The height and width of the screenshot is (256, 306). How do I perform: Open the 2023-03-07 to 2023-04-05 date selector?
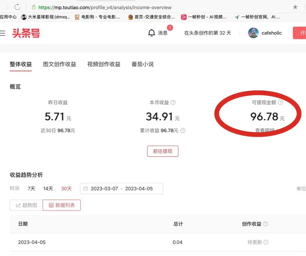[121, 188]
